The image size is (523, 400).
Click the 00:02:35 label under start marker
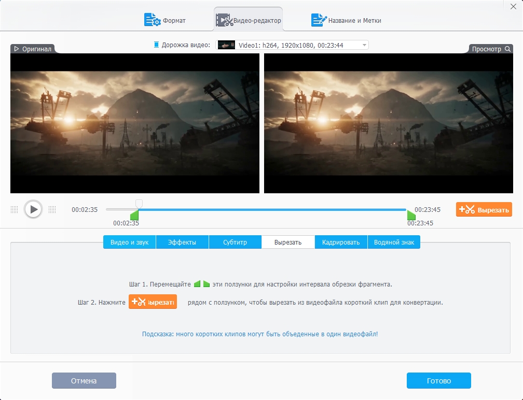point(126,223)
